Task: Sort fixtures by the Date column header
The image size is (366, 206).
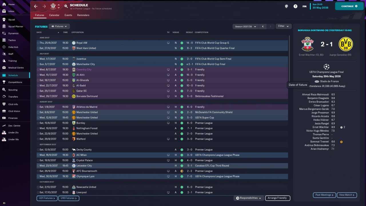Action: pos(39,32)
